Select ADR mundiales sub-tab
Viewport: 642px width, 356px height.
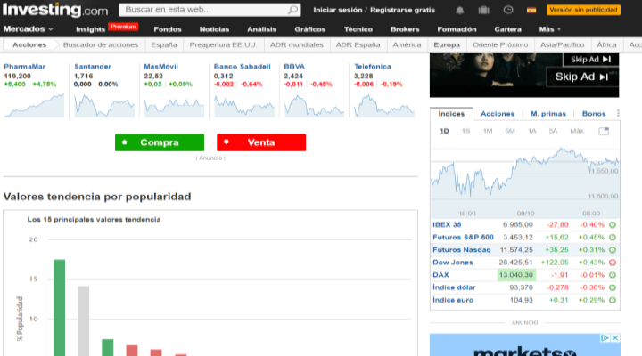pos(296,45)
